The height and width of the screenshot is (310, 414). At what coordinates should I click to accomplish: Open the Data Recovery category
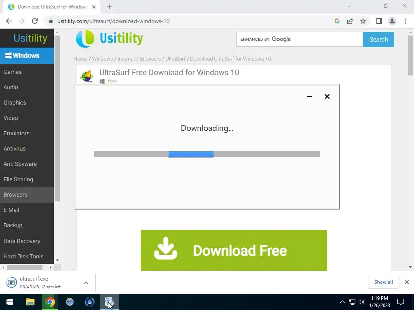point(27,241)
